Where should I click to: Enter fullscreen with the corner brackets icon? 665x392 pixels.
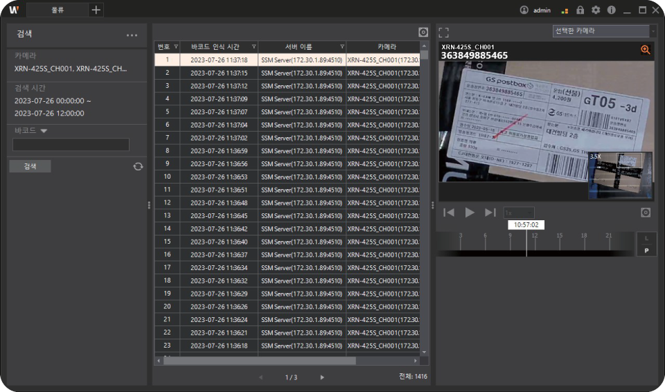[x=444, y=32]
